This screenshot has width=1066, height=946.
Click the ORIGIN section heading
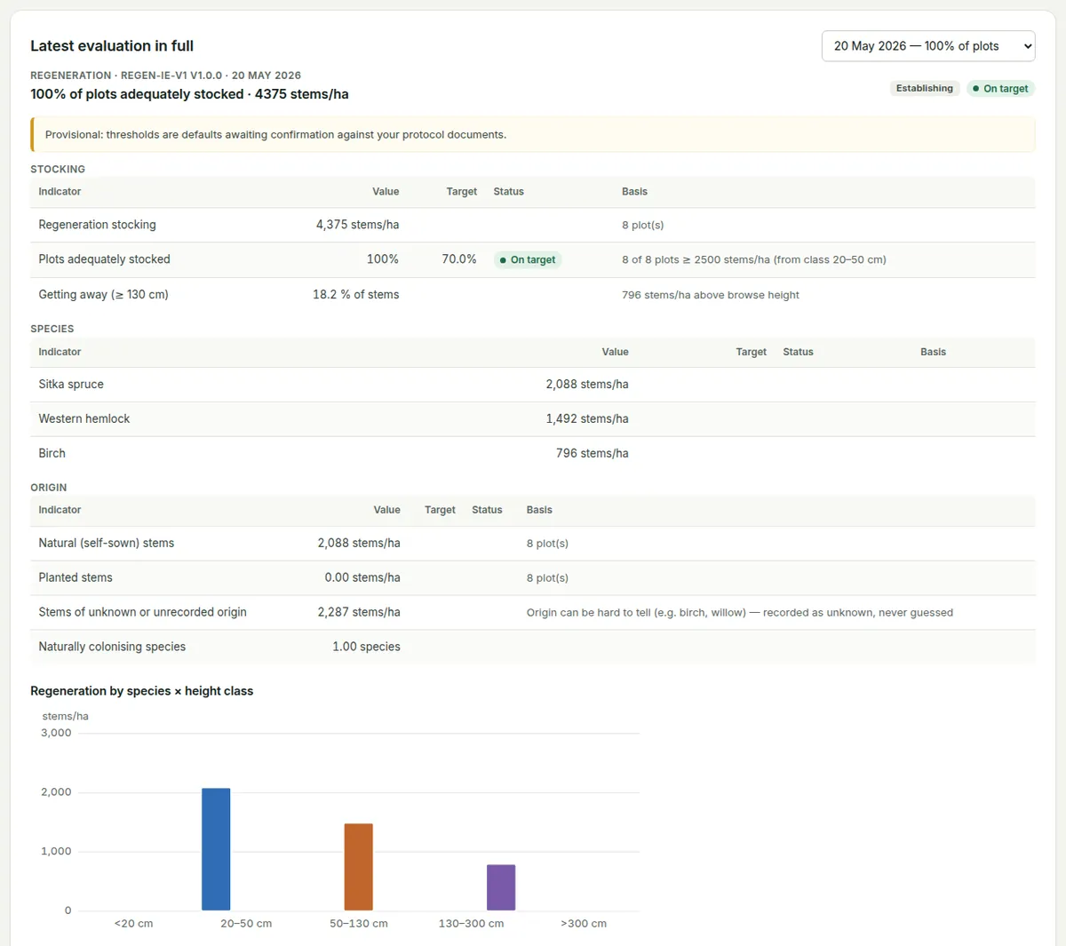(x=49, y=489)
